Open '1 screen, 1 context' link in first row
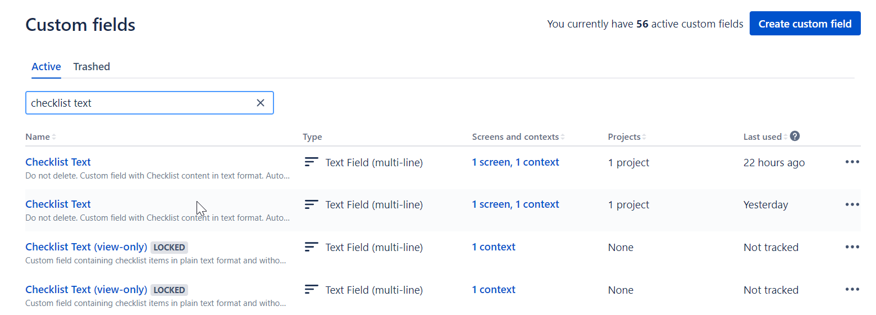876x315 pixels. [x=515, y=162]
